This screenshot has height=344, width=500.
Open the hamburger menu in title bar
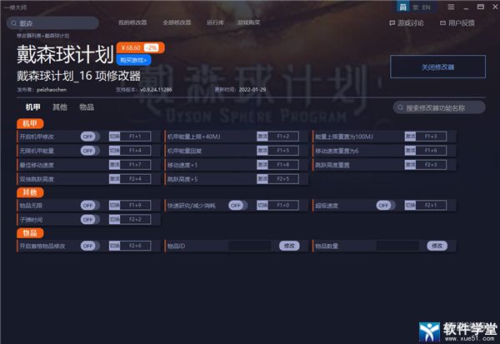tap(451, 7)
